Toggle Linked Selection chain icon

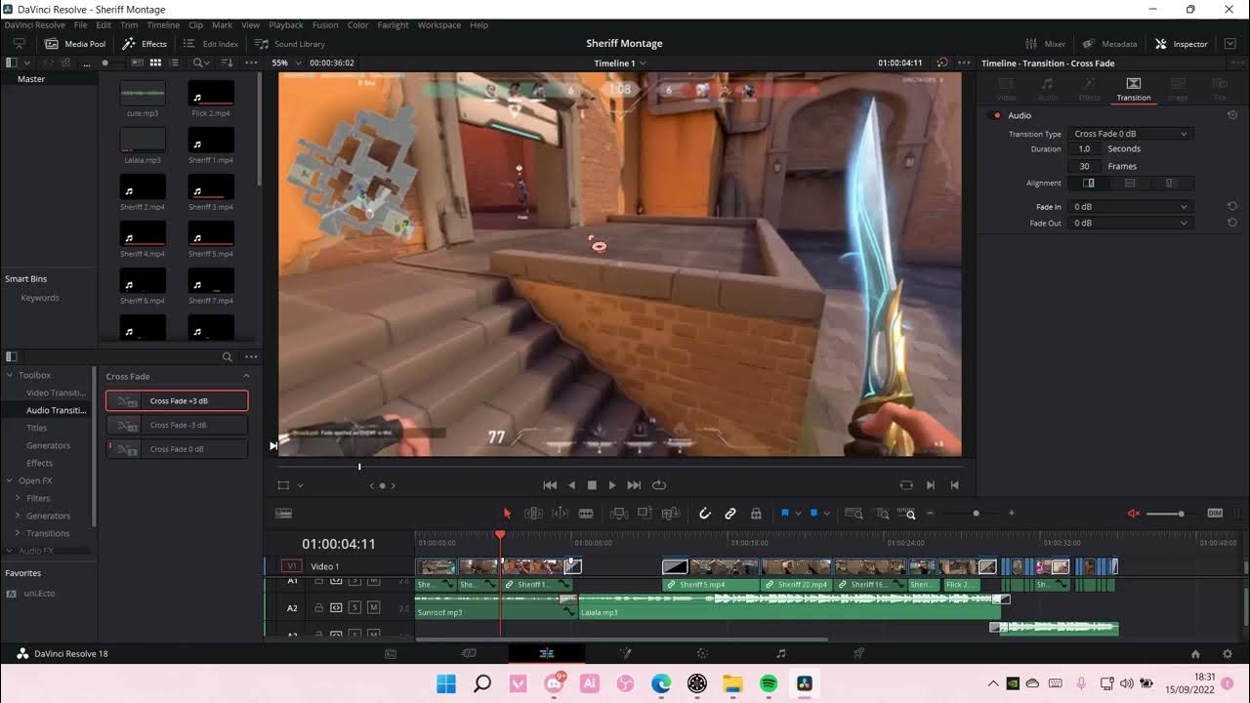coord(730,514)
